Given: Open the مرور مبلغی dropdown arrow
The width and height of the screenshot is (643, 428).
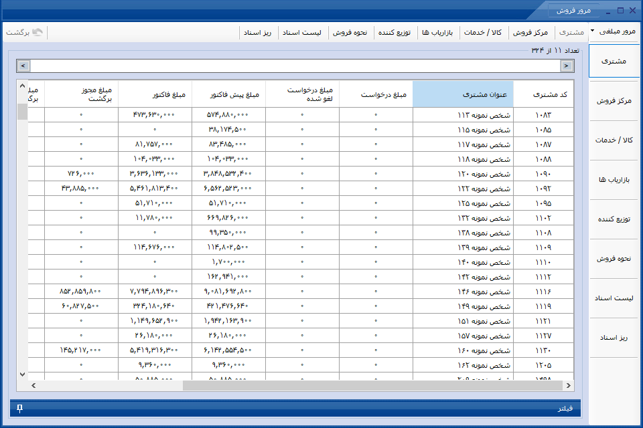Looking at the screenshot, I should pos(593,31).
